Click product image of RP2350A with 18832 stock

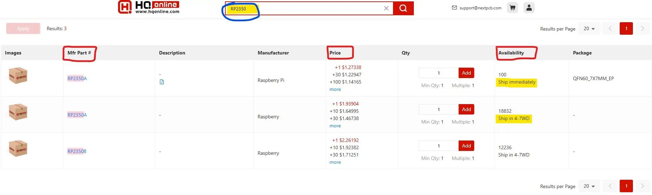(x=18, y=112)
